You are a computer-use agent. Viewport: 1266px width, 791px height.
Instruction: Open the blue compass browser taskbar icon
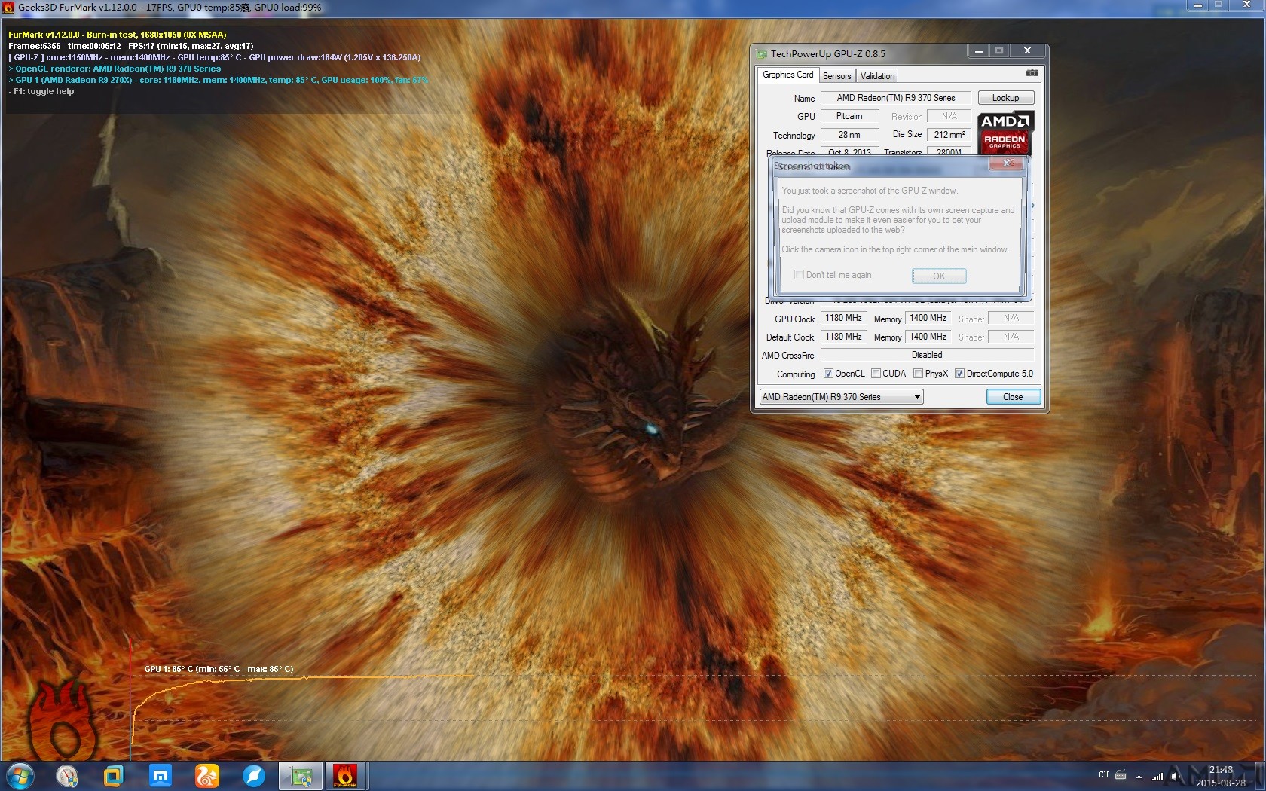pyautogui.click(x=254, y=776)
